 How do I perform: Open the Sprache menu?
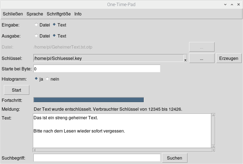tap(35, 14)
